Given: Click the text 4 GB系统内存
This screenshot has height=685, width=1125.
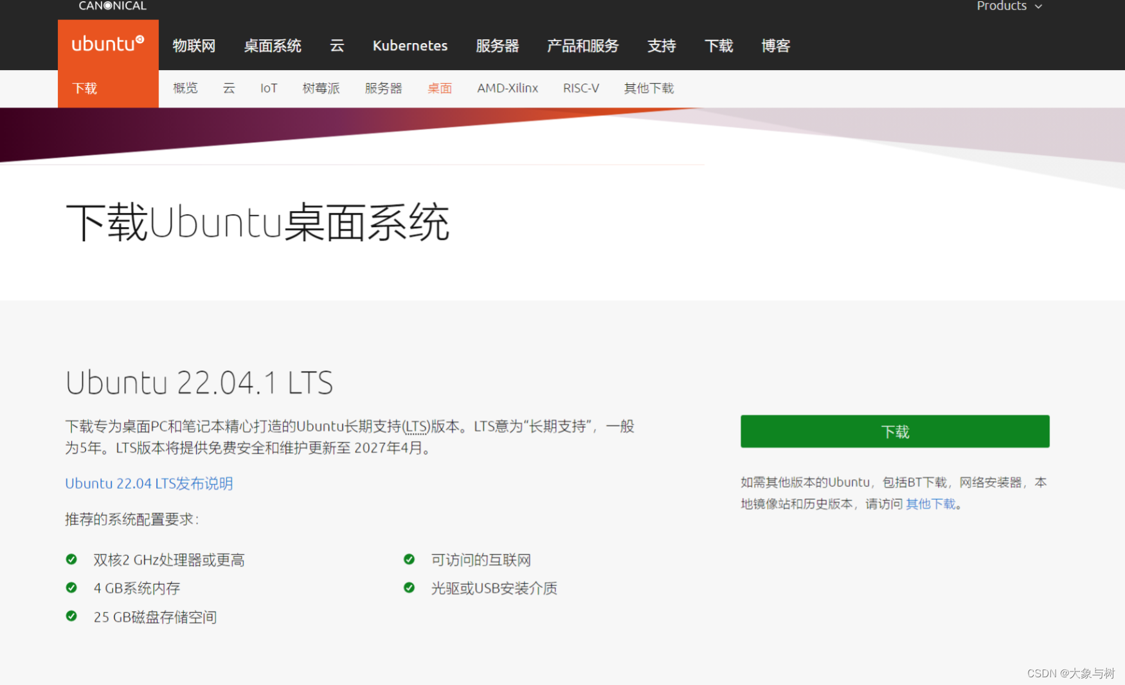Looking at the screenshot, I should [137, 589].
